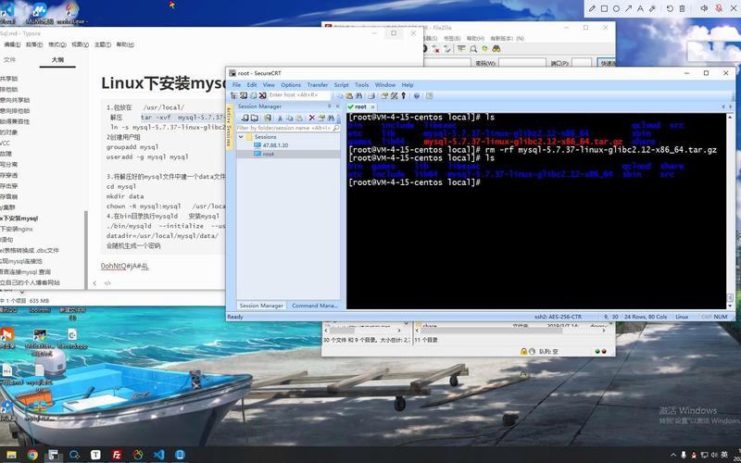Image resolution: width=741 pixels, height=463 pixels.
Task: Open the Edit menu in SecureCRT
Action: 252,85
